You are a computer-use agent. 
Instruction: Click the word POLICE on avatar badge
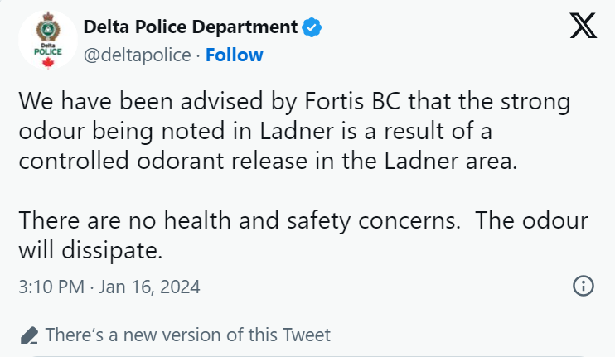(48, 51)
